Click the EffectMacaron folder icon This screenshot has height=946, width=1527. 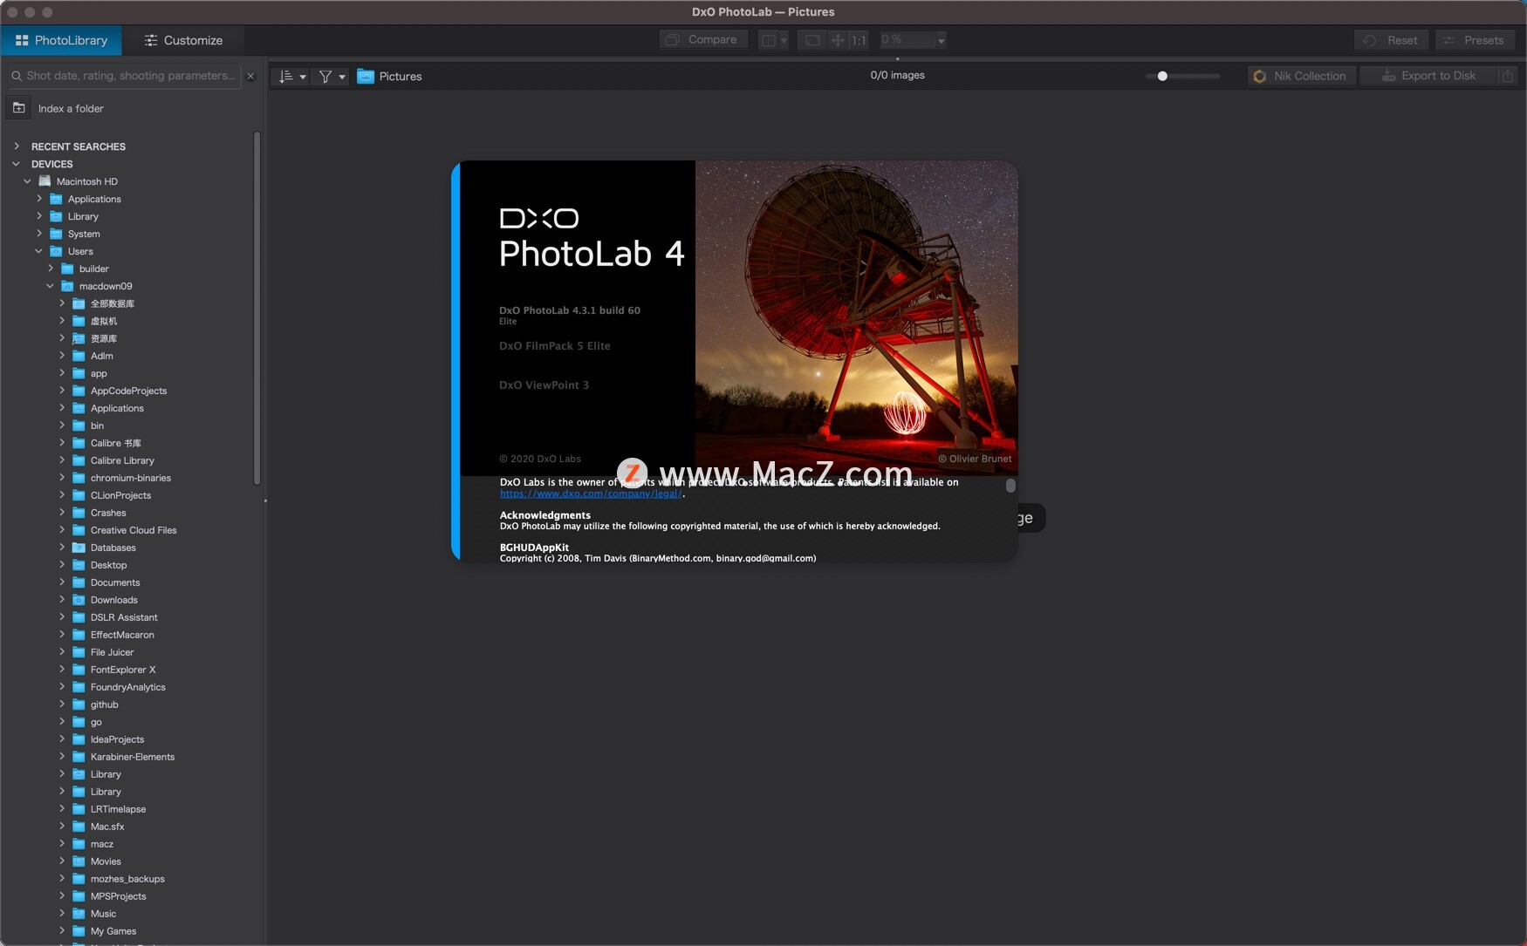point(79,635)
